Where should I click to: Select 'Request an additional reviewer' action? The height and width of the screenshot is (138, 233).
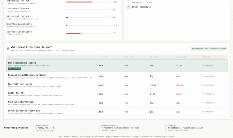click(117, 76)
